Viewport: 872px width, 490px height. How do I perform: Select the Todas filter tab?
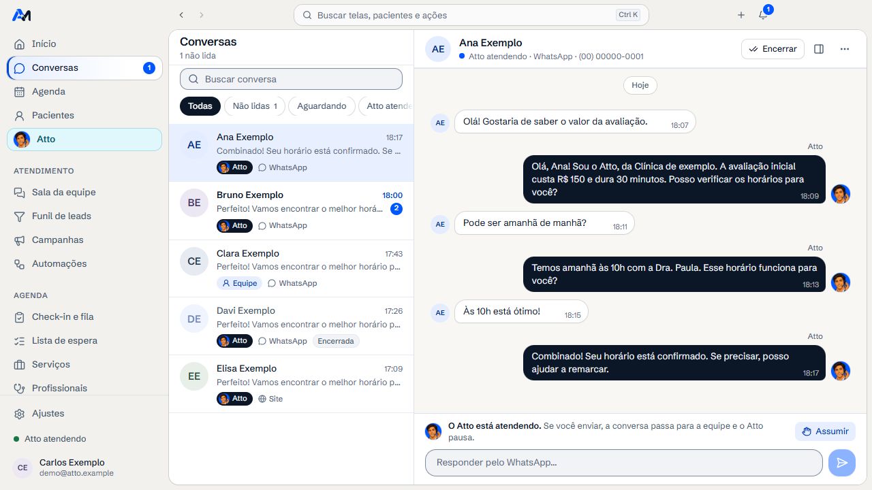point(200,106)
